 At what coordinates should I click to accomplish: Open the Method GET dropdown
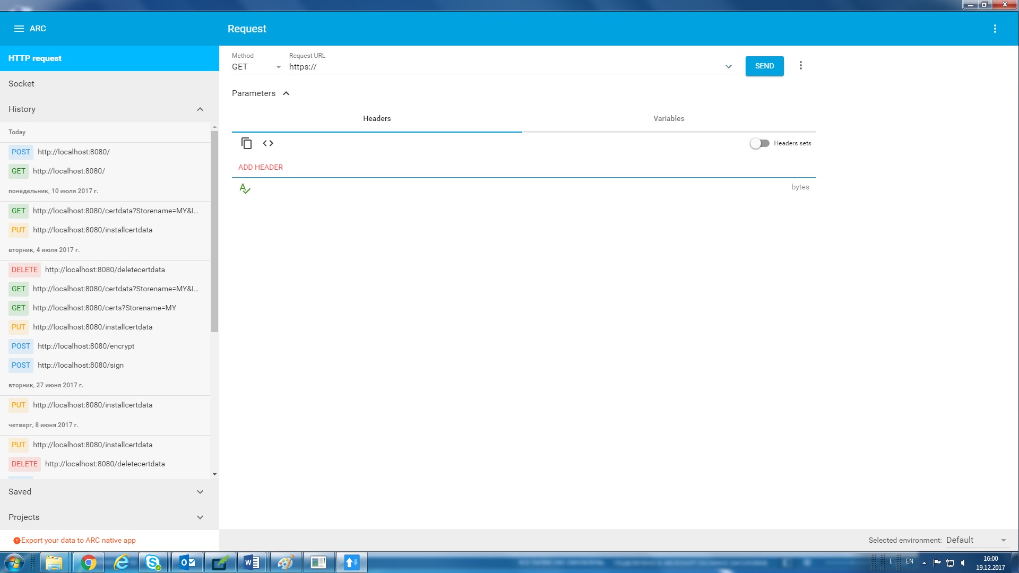tap(256, 67)
